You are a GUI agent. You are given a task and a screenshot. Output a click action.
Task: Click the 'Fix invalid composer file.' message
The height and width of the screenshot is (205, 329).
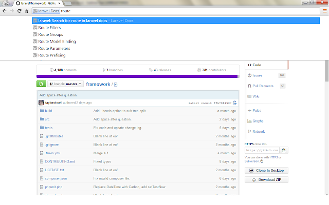coord(112,178)
